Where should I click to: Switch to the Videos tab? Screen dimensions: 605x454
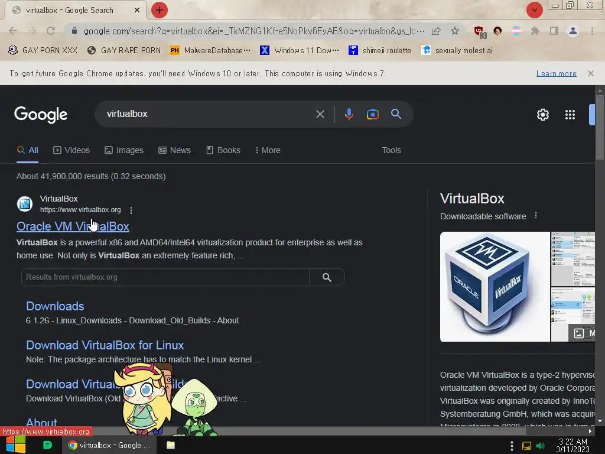click(x=71, y=150)
